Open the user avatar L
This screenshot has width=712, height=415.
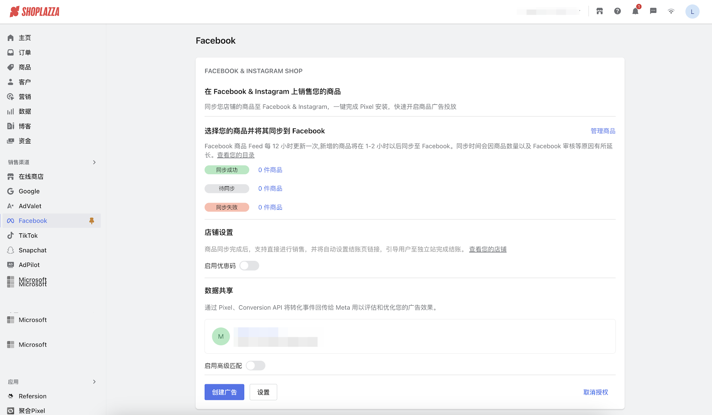pos(692,12)
